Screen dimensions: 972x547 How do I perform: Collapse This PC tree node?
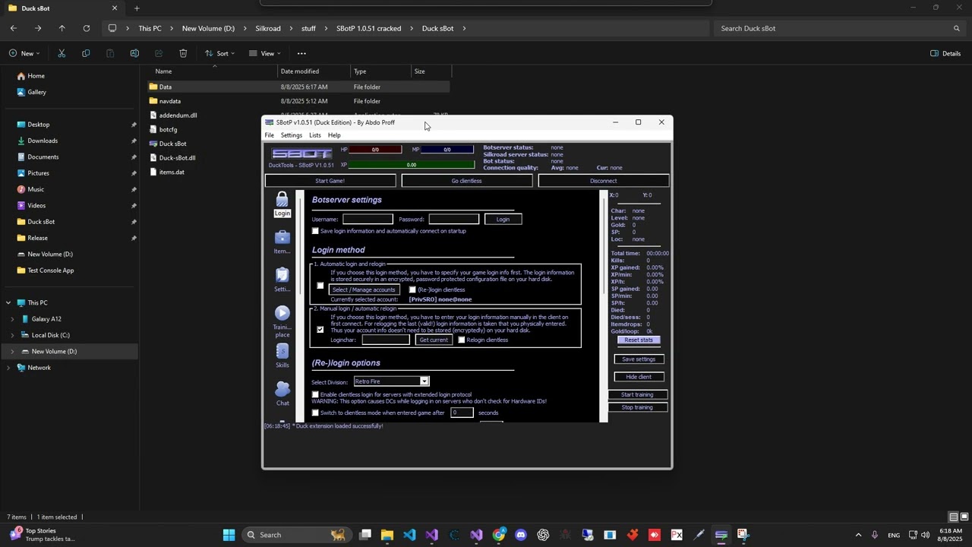tap(8, 302)
